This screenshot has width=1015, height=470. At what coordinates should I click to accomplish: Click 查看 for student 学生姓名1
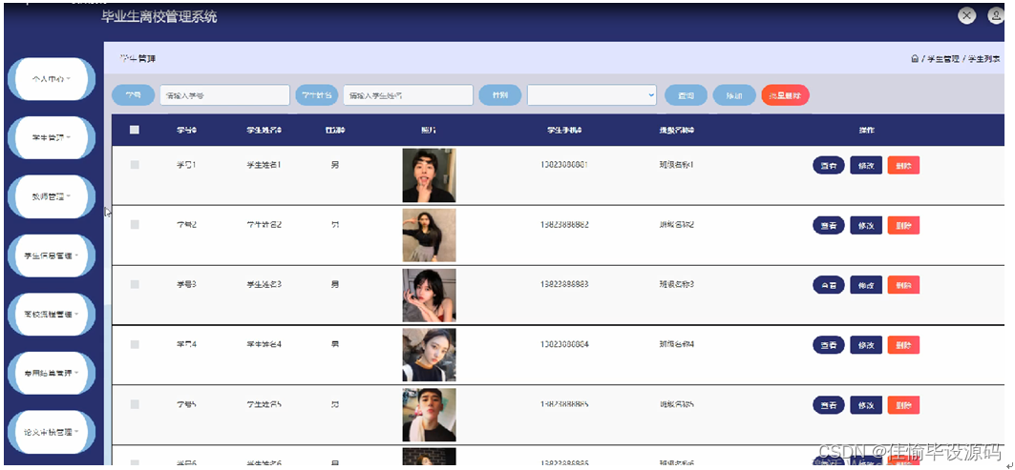coord(829,166)
